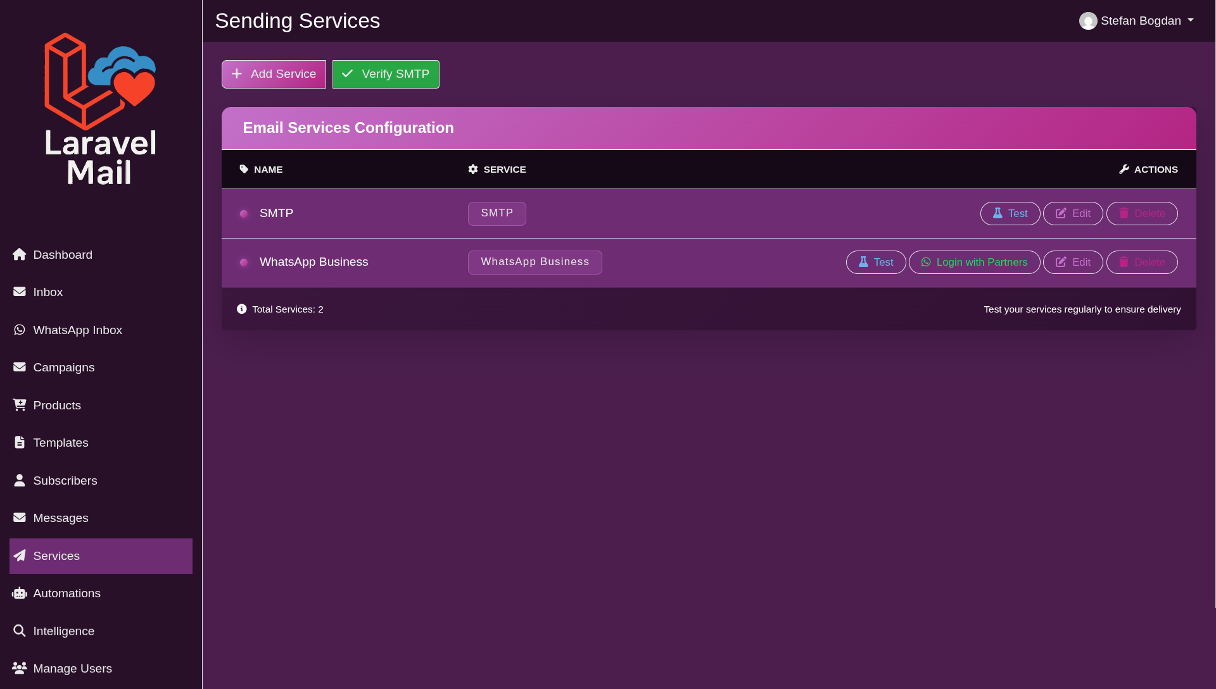Test the WhatsApp Business service
The height and width of the screenshot is (689, 1216).
[876, 262]
